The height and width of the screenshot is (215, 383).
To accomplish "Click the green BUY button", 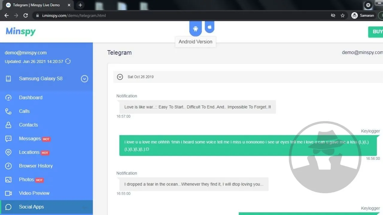I will 376,32.
